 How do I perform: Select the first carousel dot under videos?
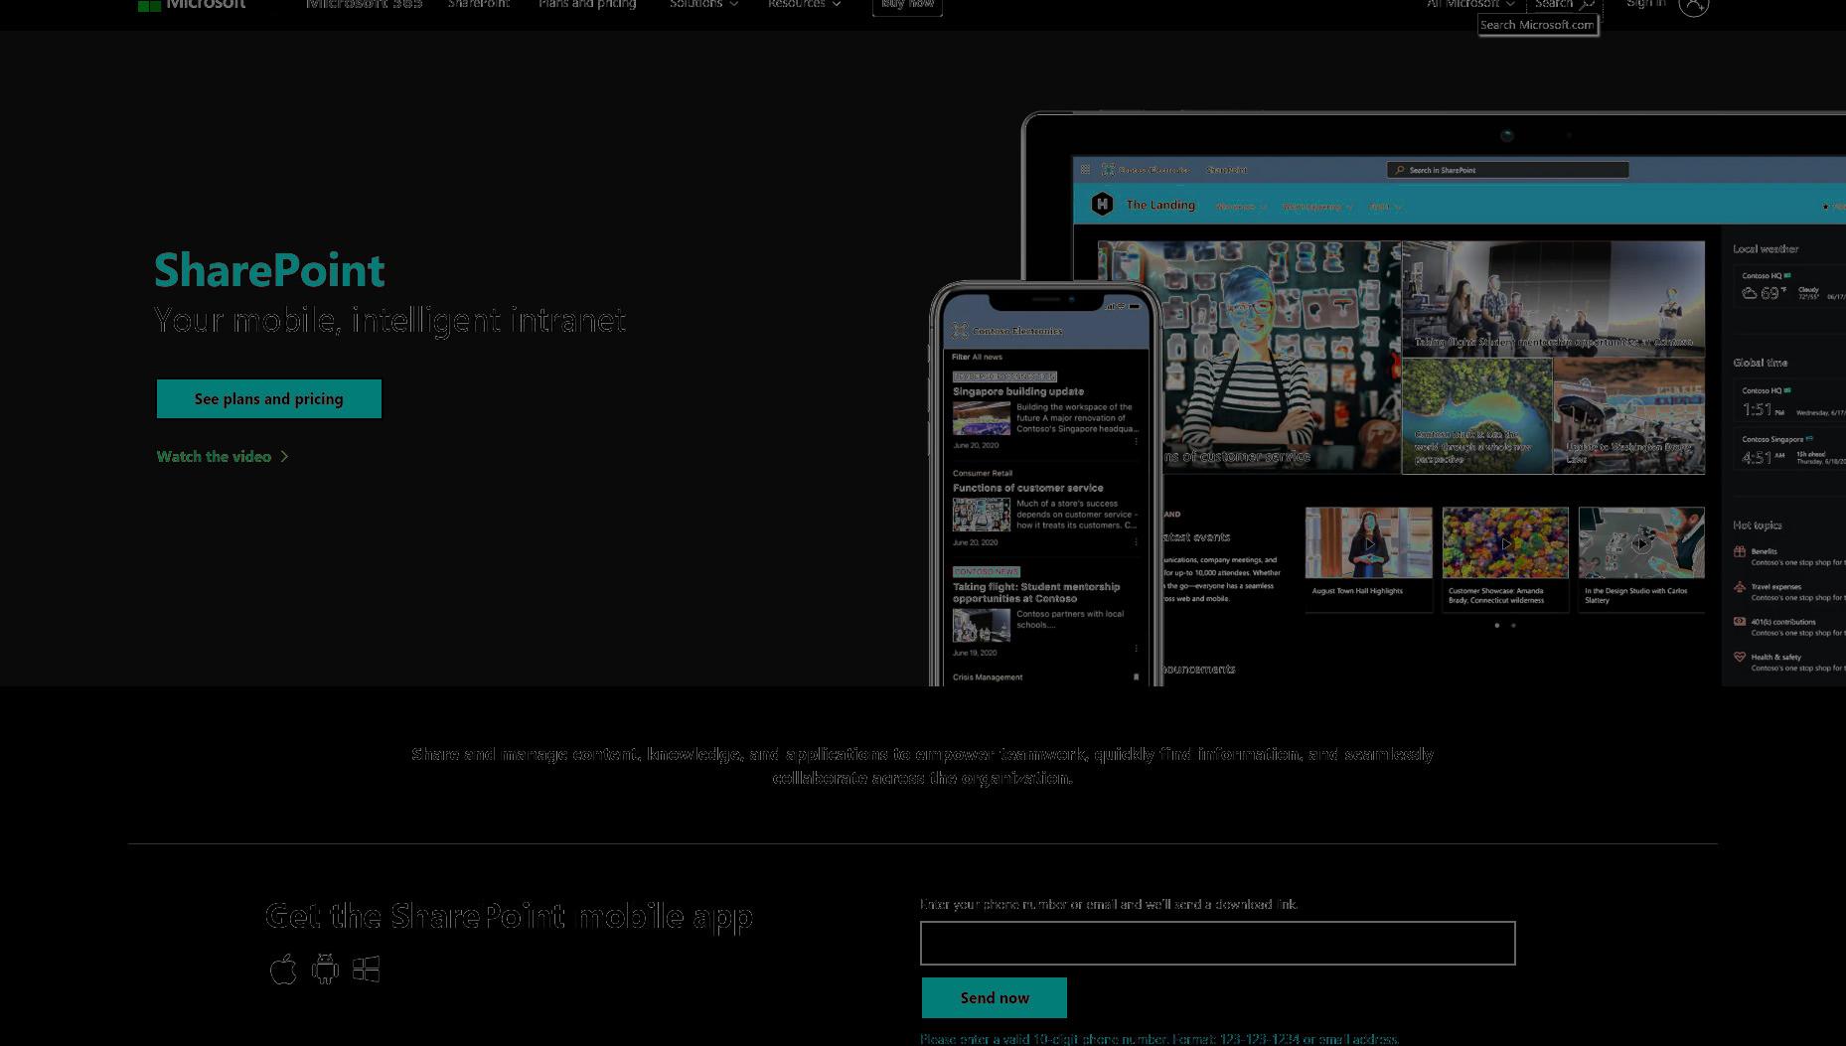1497,626
